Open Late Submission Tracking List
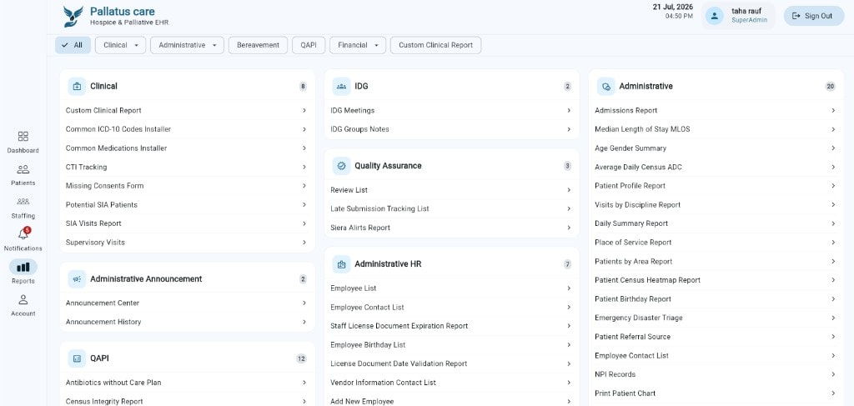 451,208
